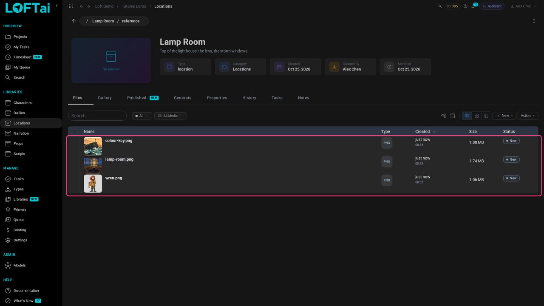Open the History tab
Image resolution: width=544 pixels, height=306 pixels.
pyautogui.click(x=249, y=98)
